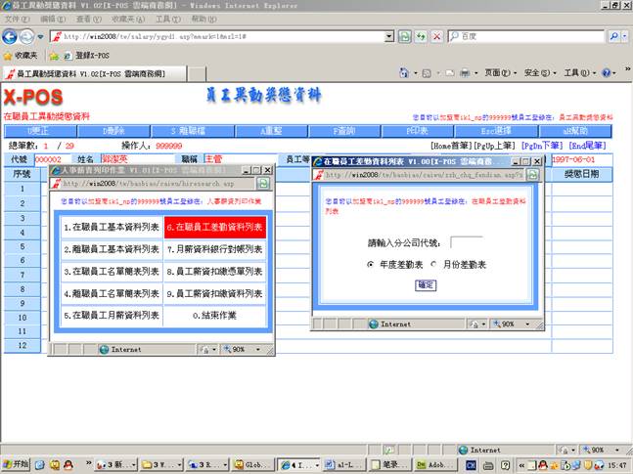Click 0.结束作業 to exit the menu

pyautogui.click(x=214, y=316)
